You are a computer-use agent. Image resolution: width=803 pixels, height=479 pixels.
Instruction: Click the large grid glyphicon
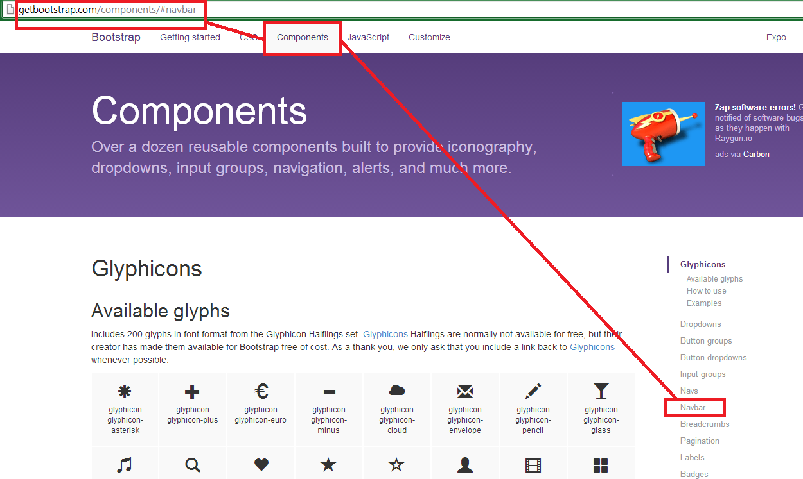pyautogui.click(x=601, y=465)
